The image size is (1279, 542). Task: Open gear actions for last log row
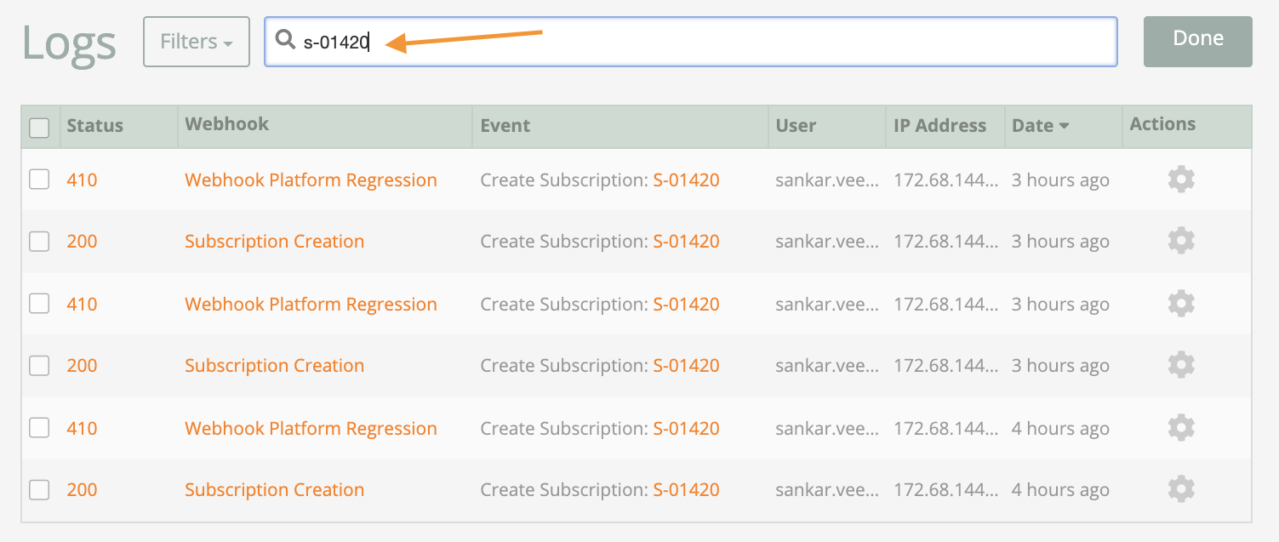click(x=1181, y=489)
